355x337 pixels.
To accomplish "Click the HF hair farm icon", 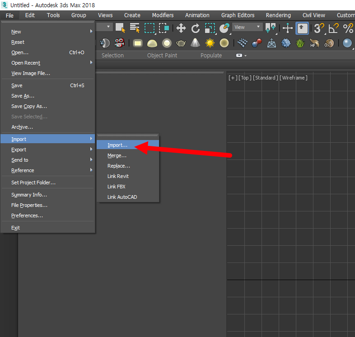I will coord(315,43).
